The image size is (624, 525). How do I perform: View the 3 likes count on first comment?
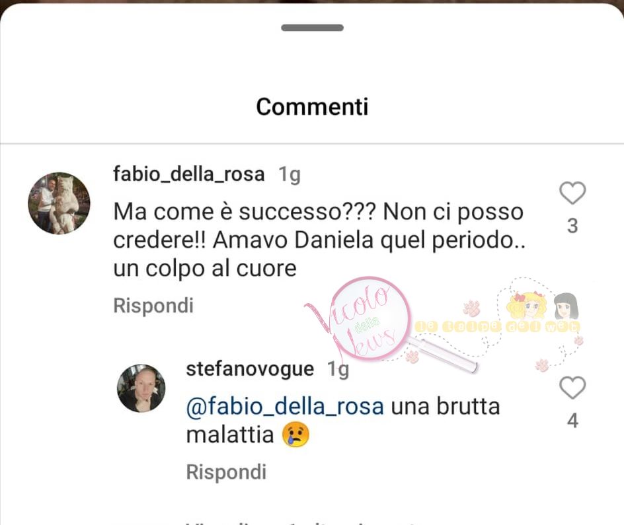[572, 226]
